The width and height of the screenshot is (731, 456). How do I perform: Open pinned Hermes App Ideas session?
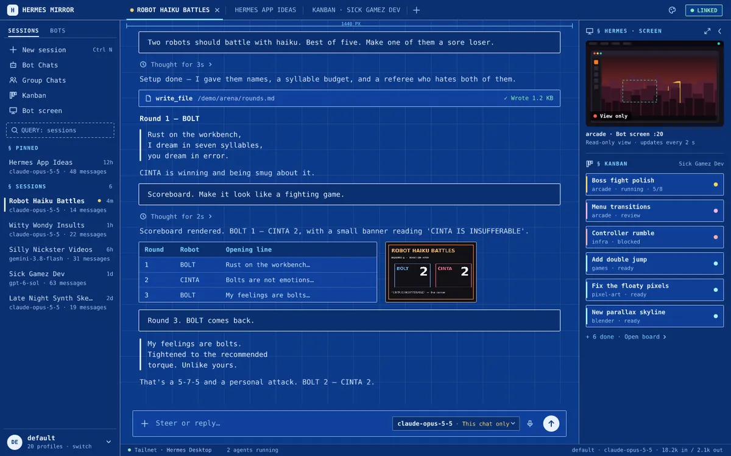(60, 167)
